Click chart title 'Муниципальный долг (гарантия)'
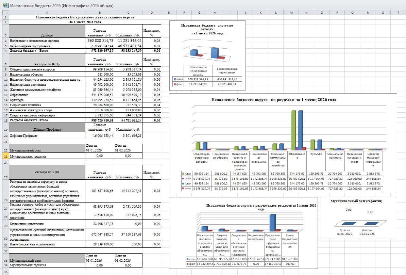Viewport: 406px width, 275px height. 356,201
